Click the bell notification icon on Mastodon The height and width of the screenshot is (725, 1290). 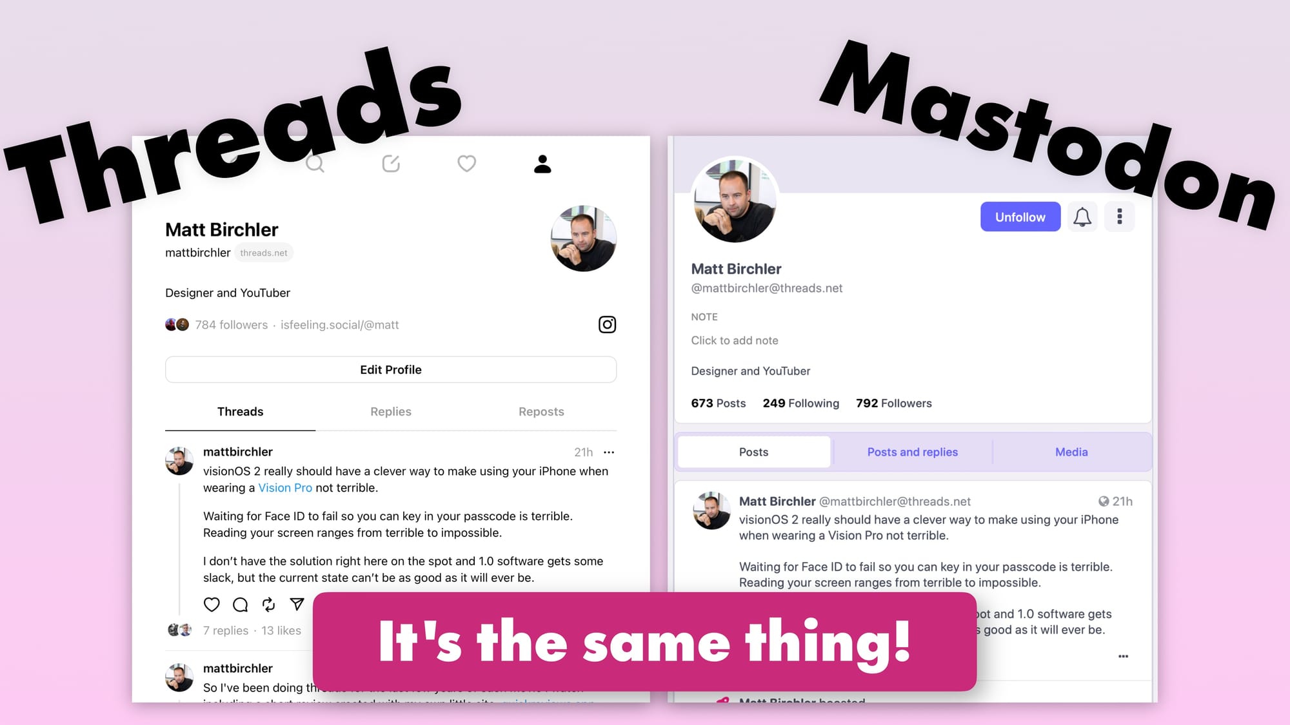tap(1083, 216)
